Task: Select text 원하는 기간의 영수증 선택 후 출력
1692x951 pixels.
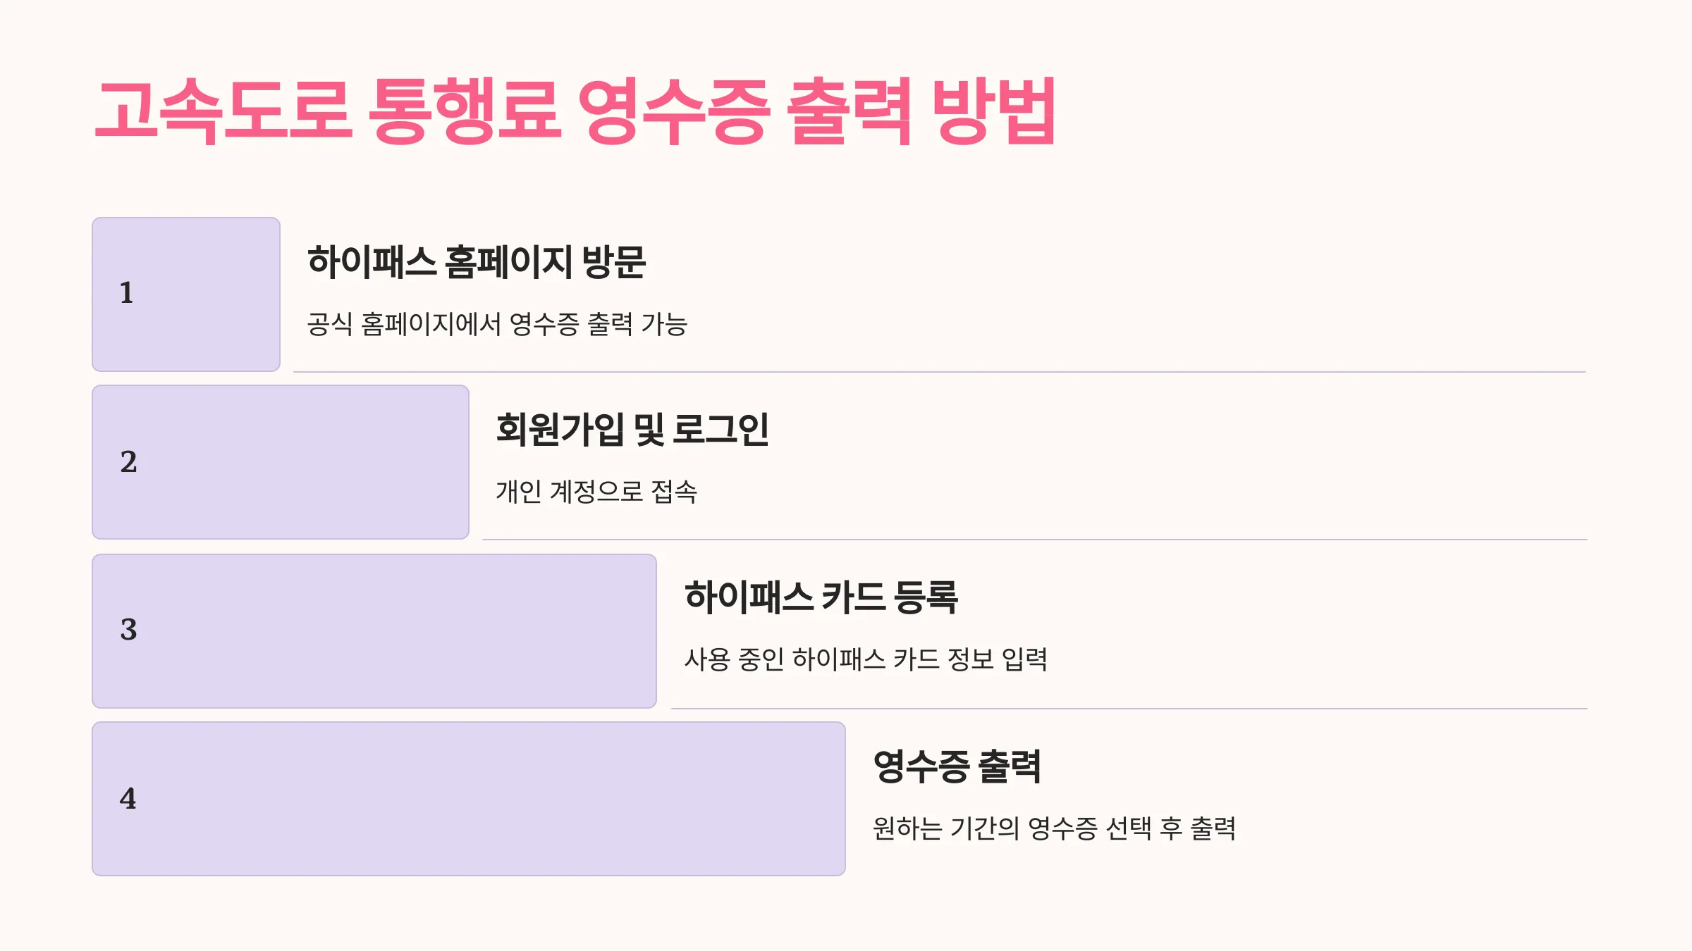Action: point(1055,828)
